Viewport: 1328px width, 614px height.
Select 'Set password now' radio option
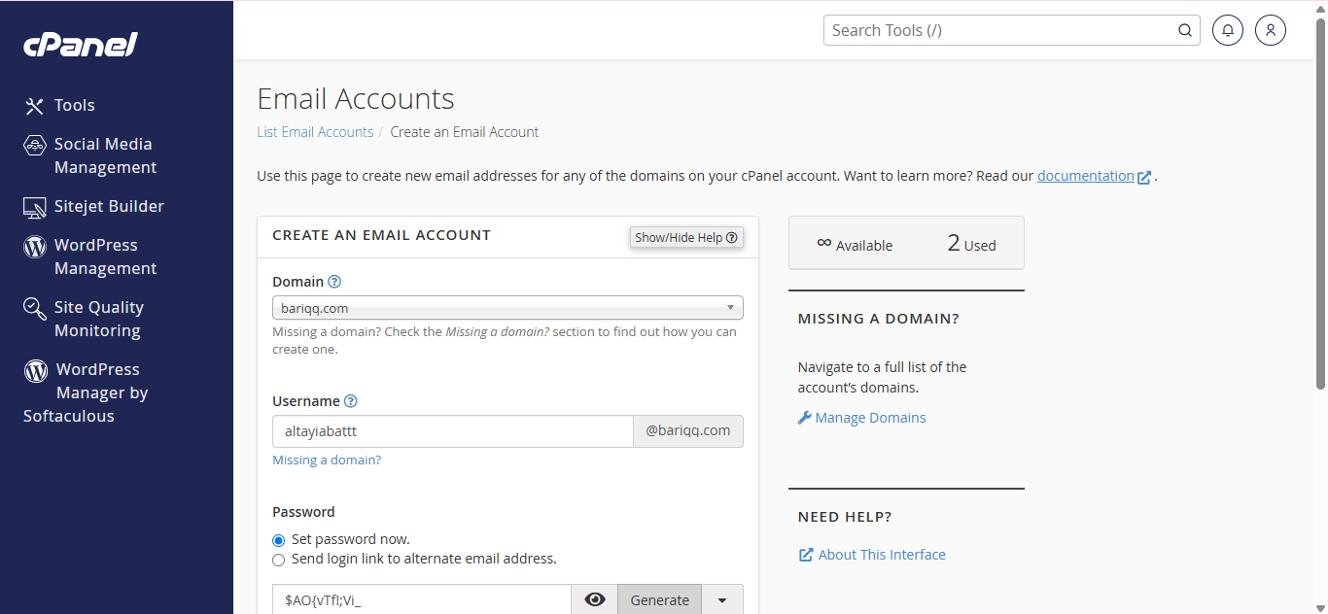(279, 540)
